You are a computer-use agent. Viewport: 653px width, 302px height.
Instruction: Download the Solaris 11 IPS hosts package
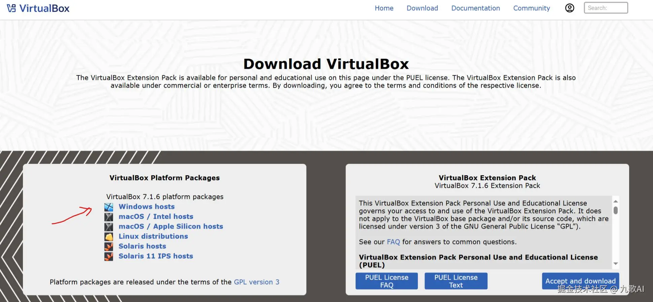[156, 256]
